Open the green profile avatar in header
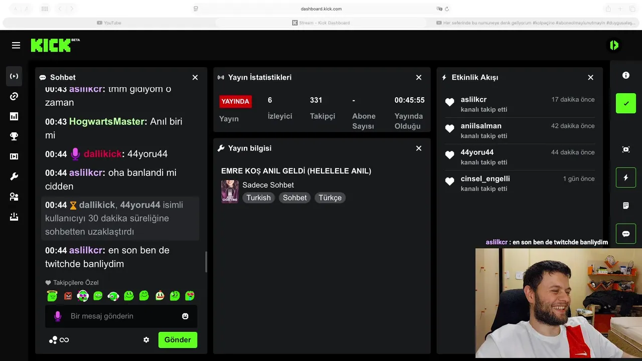642x361 pixels. (x=614, y=45)
